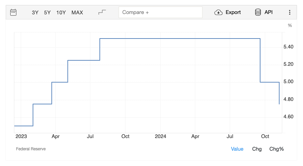Click the initial 4.50 segment near 2023
Viewport: 303px width, 166px height.
tap(23, 126)
